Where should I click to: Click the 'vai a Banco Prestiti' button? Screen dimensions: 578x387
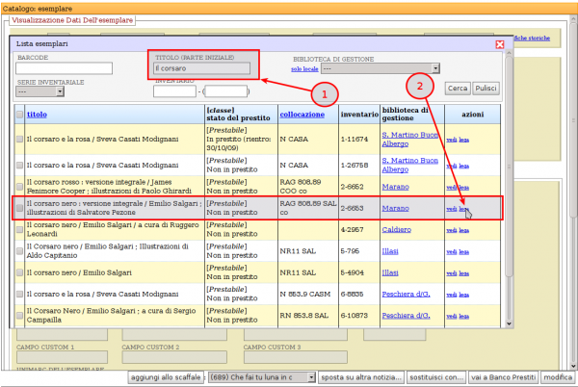[x=504, y=376]
